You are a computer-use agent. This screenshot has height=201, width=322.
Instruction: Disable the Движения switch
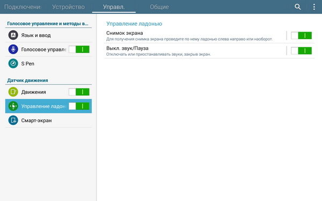[x=79, y=92]
